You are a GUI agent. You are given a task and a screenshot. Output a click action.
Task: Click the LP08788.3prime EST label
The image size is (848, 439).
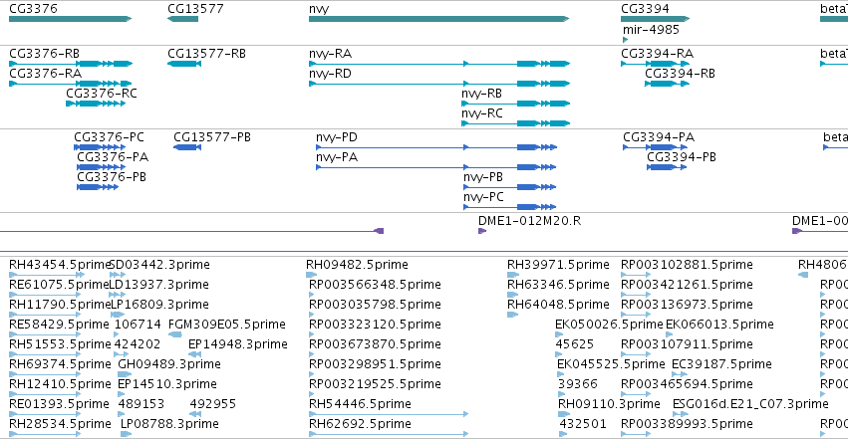169,424
